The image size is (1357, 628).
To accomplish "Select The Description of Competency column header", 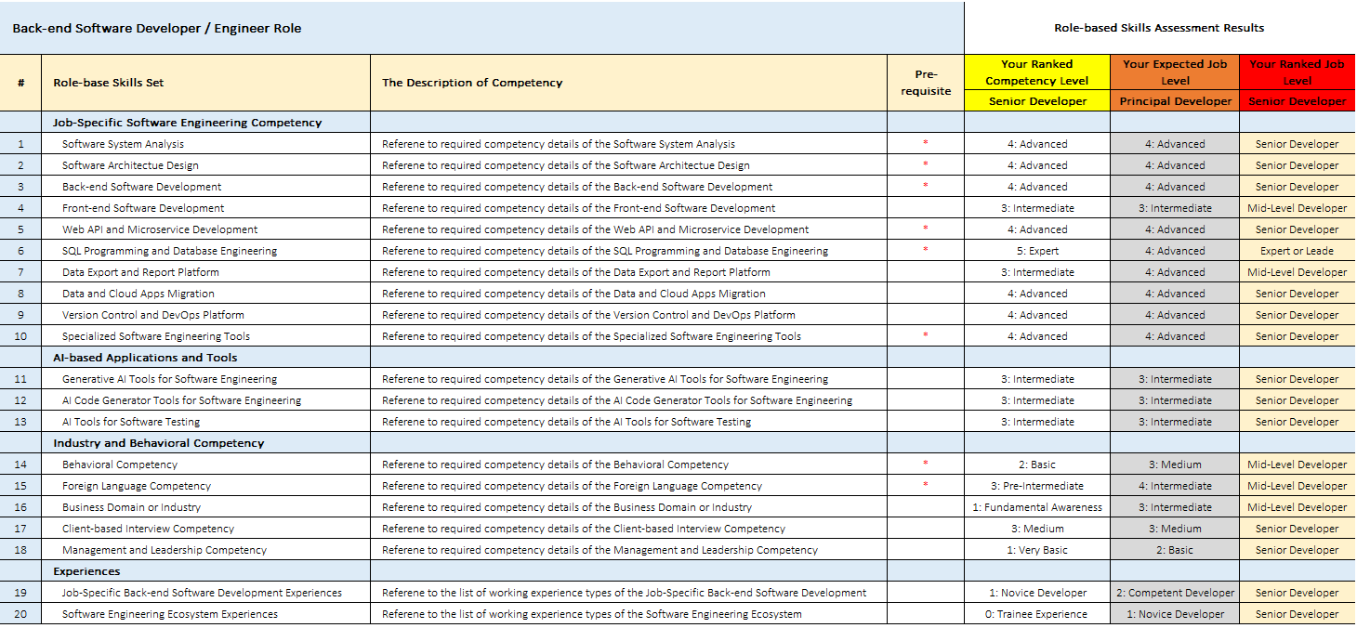I will (x=472, y=83).
